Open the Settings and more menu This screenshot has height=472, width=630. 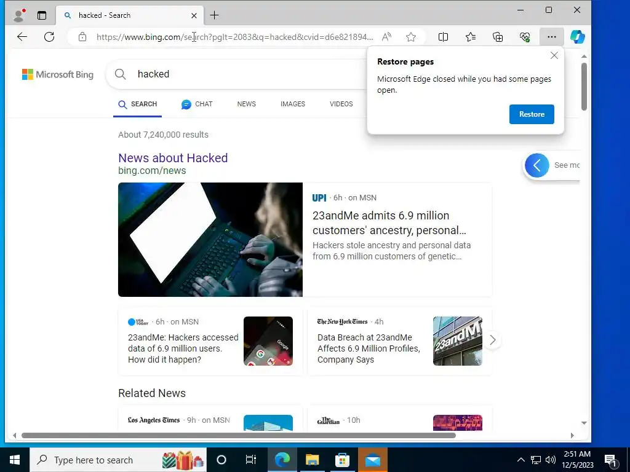[552, 37]
